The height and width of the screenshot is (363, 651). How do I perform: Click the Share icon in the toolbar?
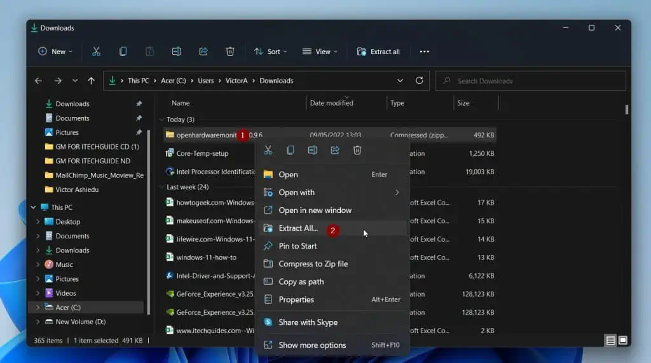203,51
